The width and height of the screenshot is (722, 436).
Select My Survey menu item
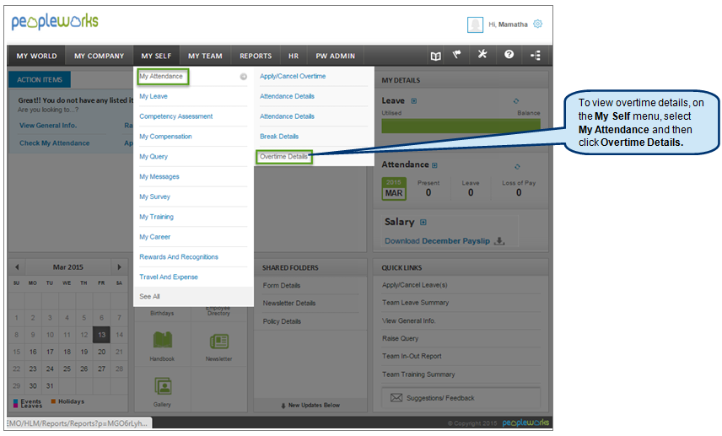click(154, 196)
